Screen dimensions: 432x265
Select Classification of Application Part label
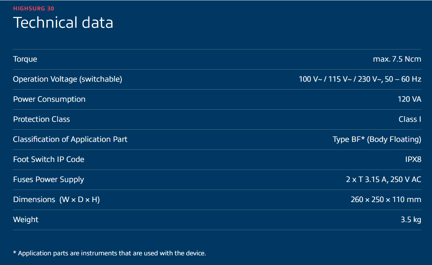[x=70, y=139]
